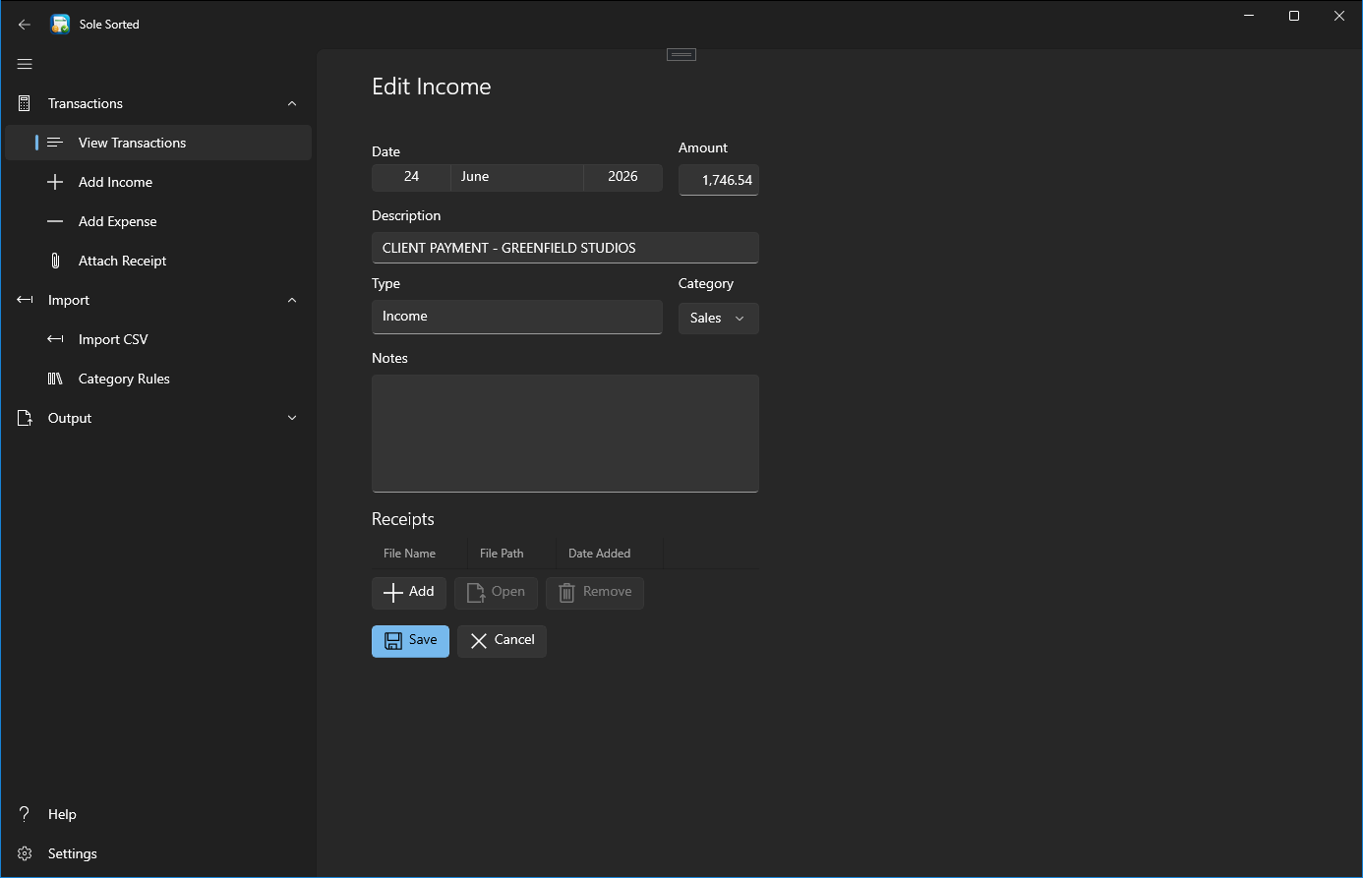Image resolution: width=1363 pixels, height=878 pixels.
Task: Open the Settings page
Action: point(158,853)
